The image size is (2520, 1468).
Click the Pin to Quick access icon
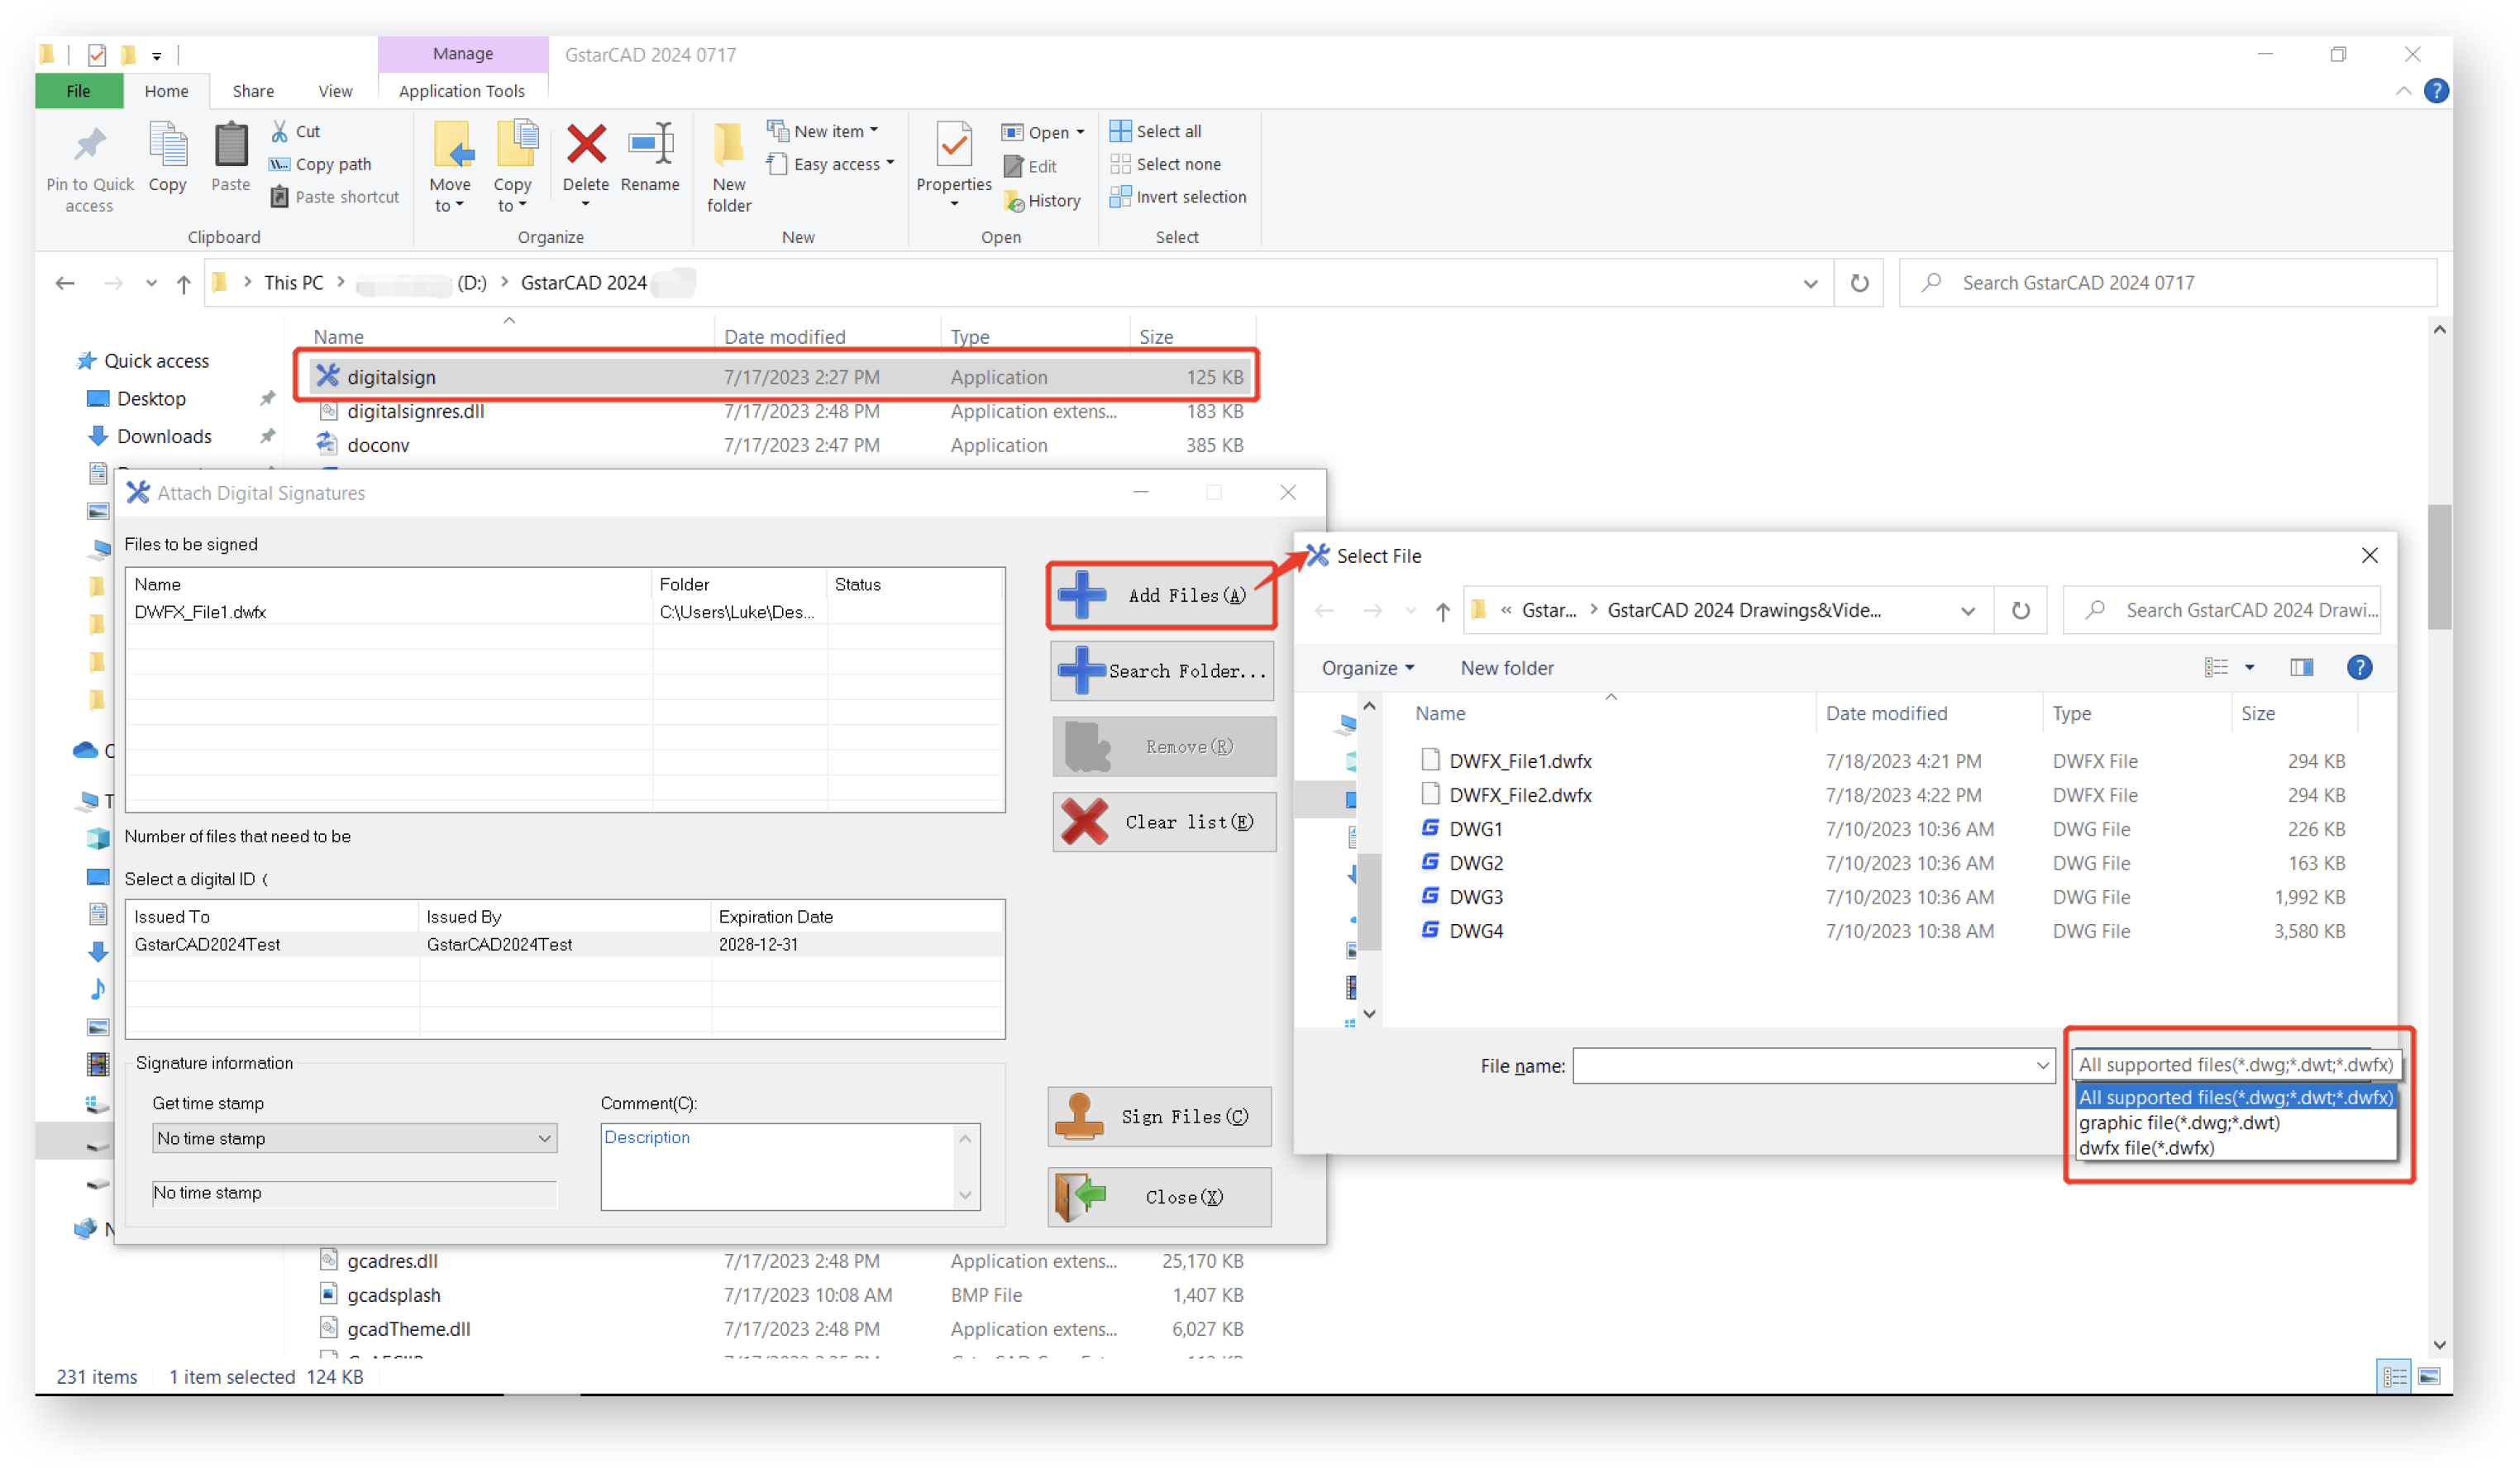(90, 146)
